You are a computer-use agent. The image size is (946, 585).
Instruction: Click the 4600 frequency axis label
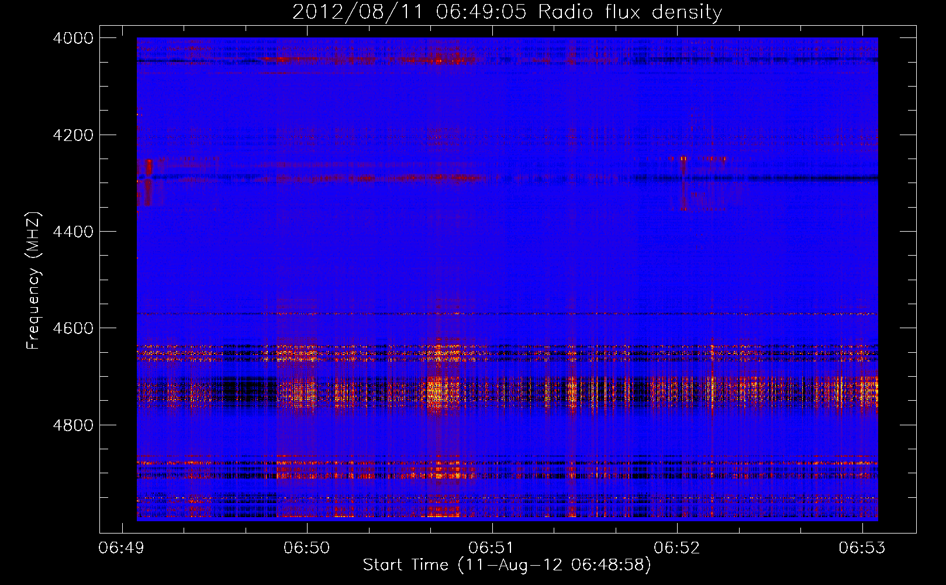pyautogui.click(x=73, y=328)
